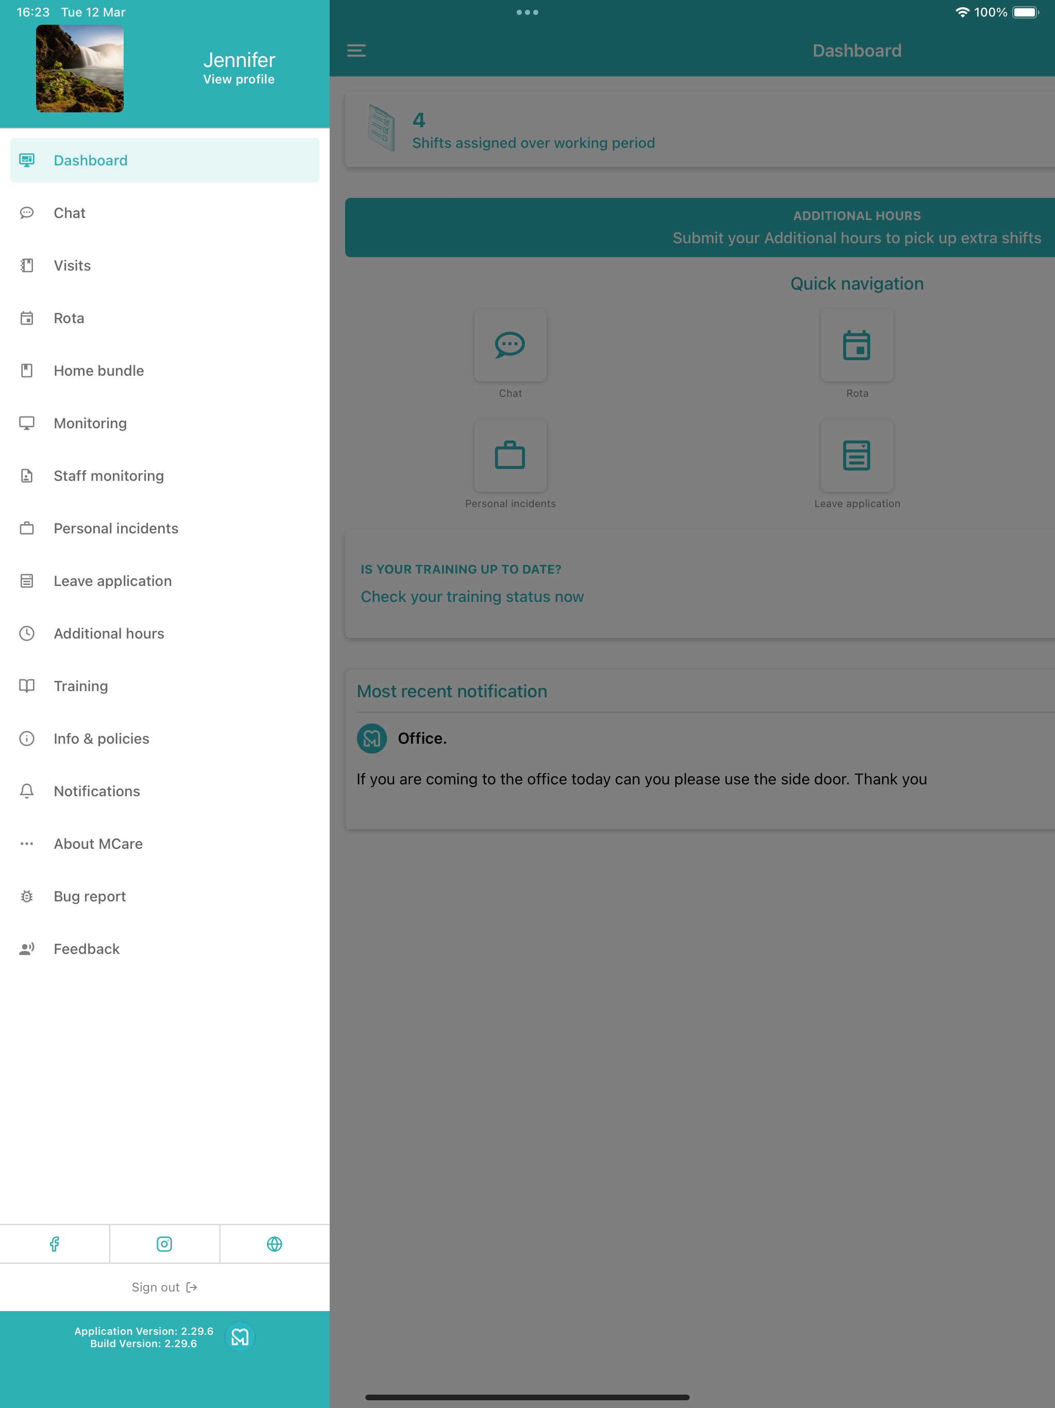Tap View profile under Jennifer
1055x1408 pixels.
pos(239,79)
